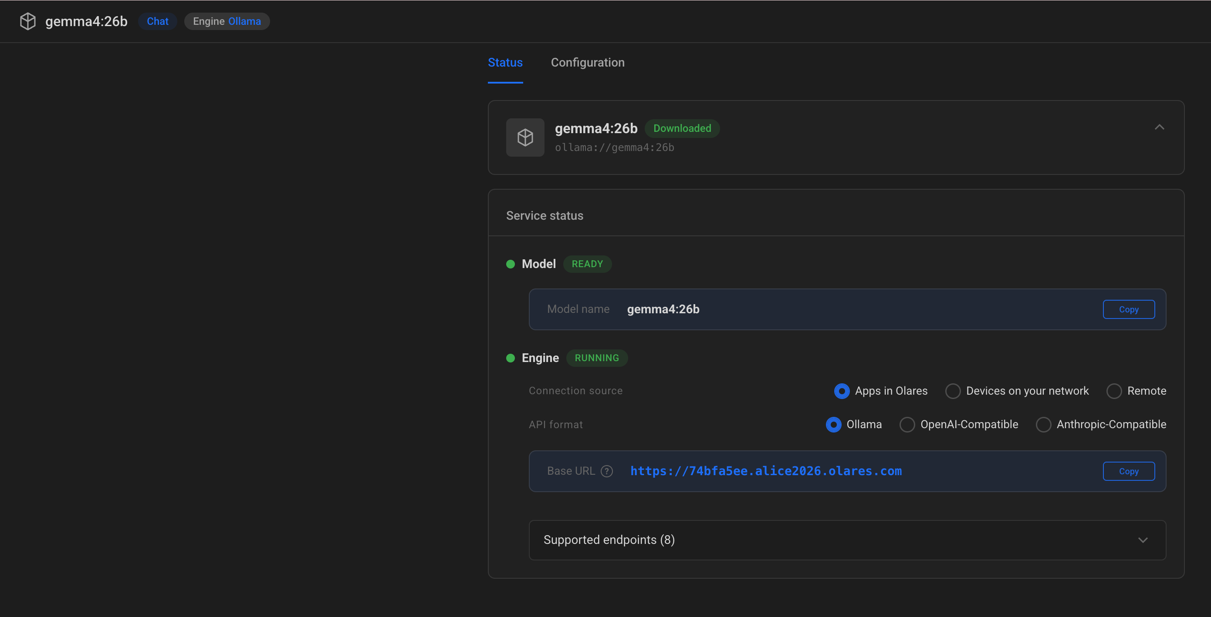Click the Engine Ollama tag in header
Screen dimensions: 1211x617
pos(227,21)
